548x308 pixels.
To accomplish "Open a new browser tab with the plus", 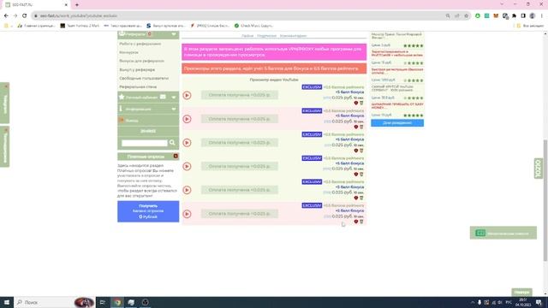I will click(77, 5).
